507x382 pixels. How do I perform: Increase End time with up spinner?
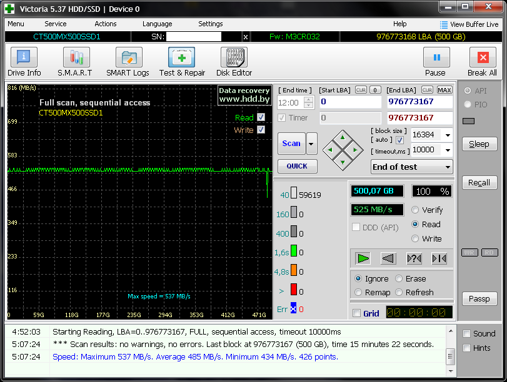click(309, 99)
